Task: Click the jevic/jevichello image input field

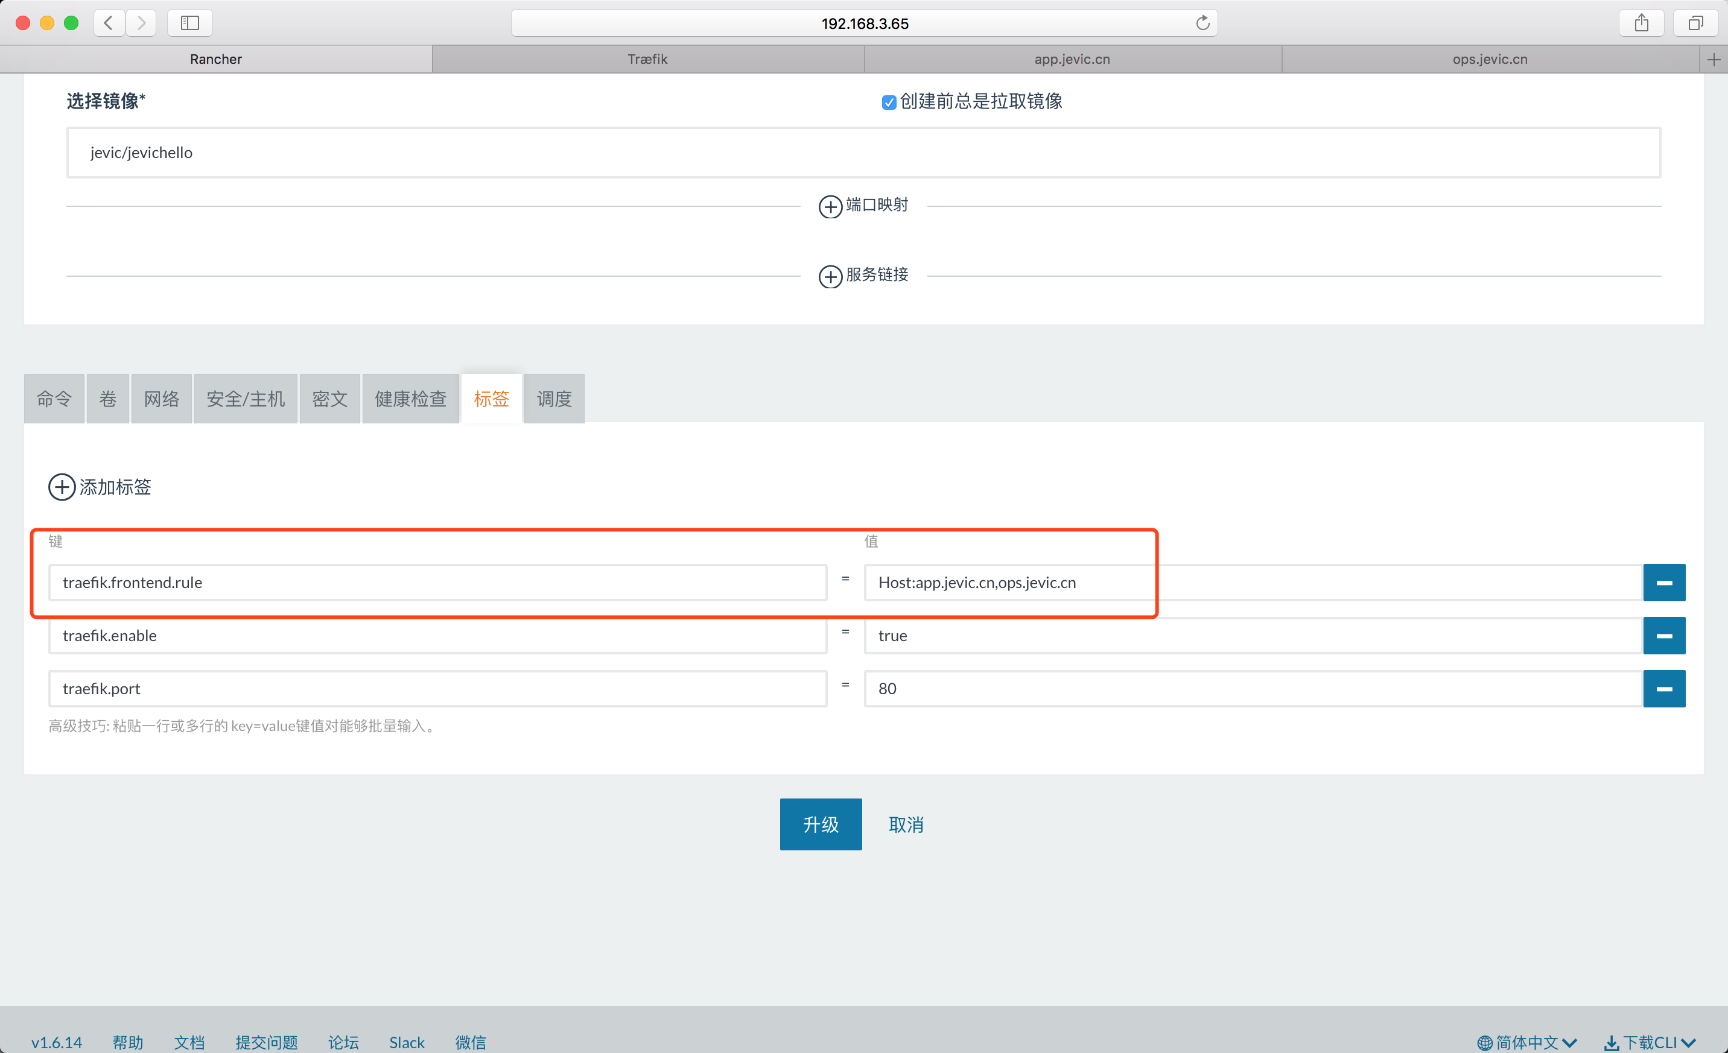Action: pyautogui.click(x=863, y=153)
